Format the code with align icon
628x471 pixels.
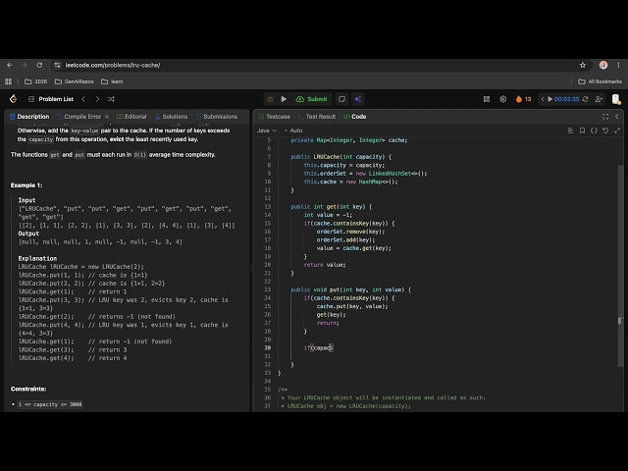tap(570, 131)
